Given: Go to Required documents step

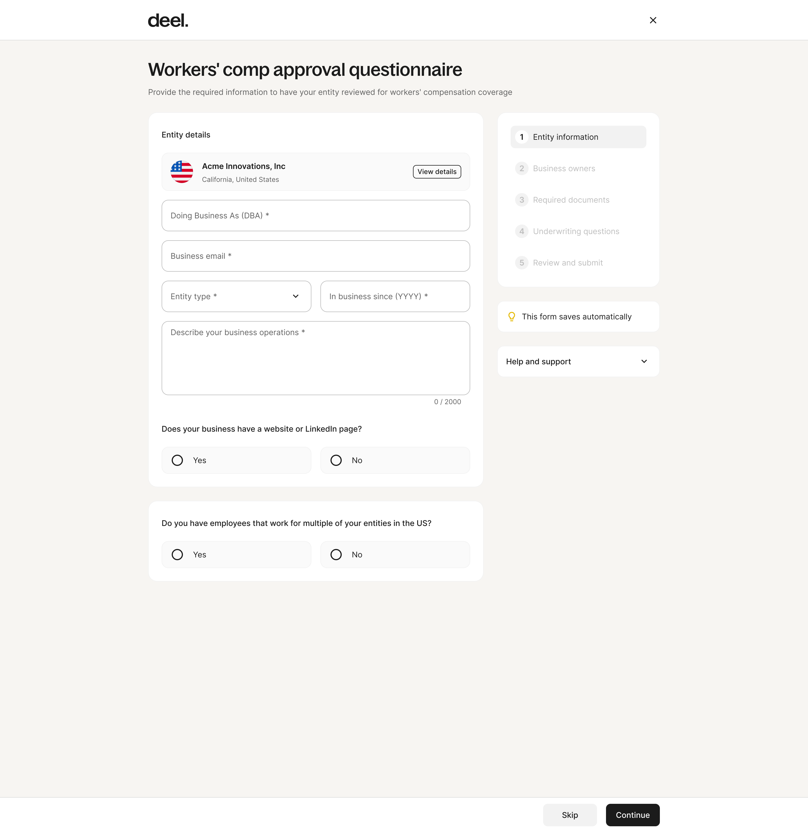Looking at the screenshot, I should click(x=571, y=200).
